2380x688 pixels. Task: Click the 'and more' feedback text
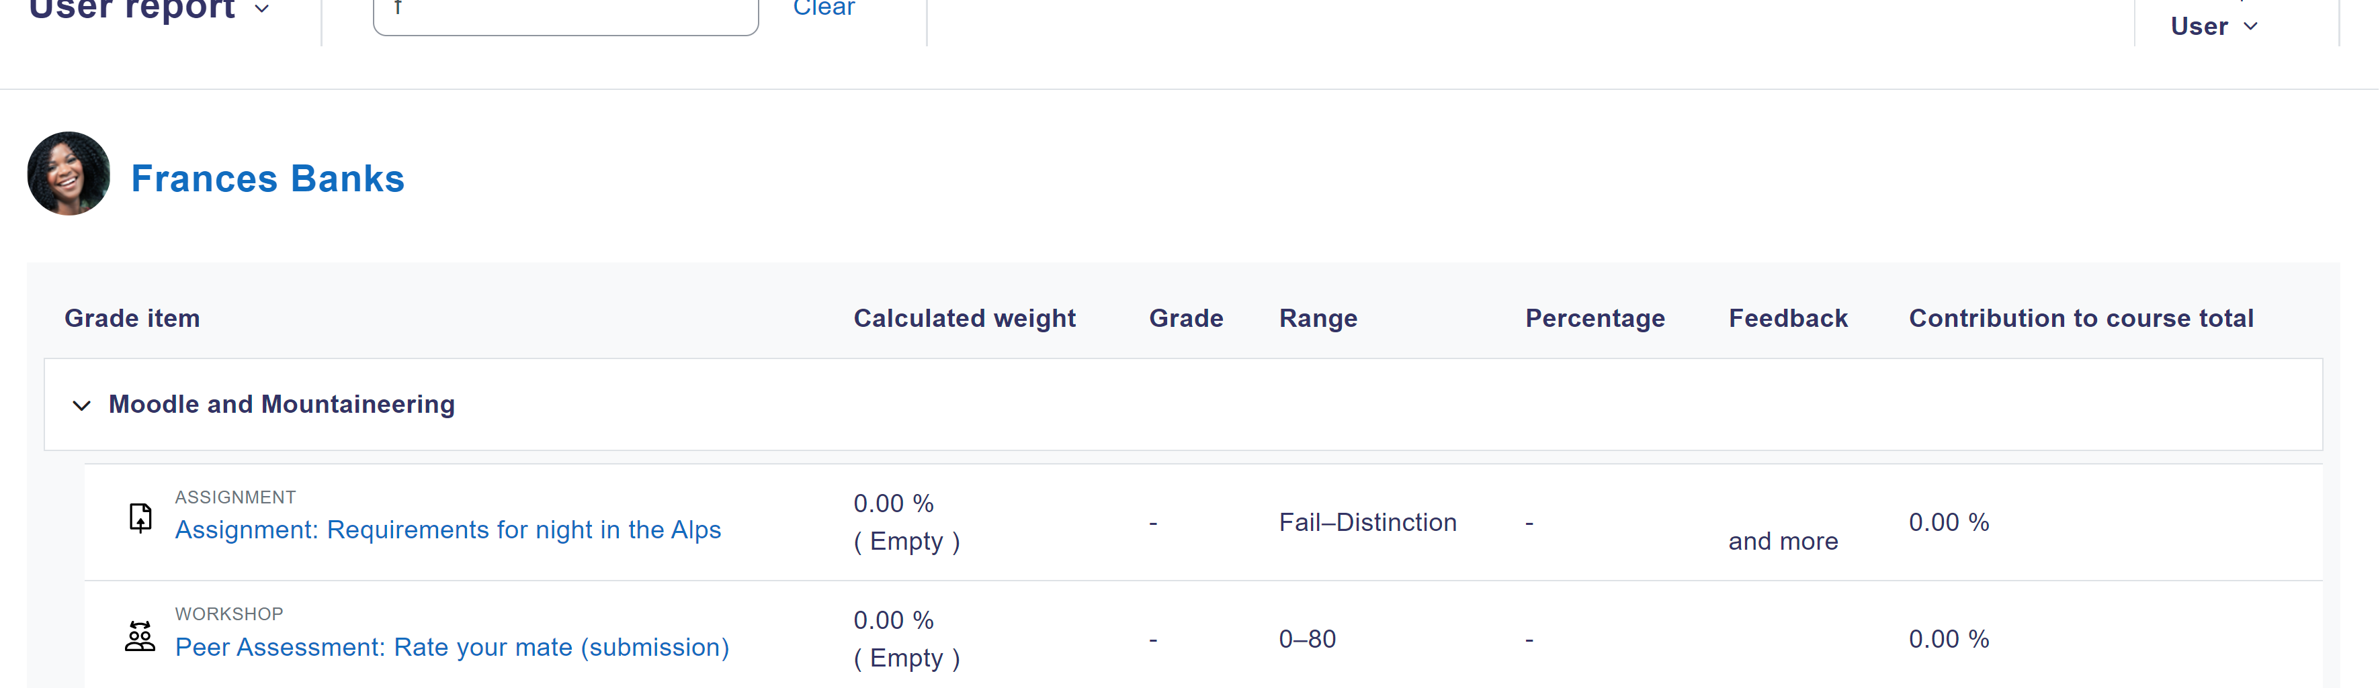pos(1783,541)
